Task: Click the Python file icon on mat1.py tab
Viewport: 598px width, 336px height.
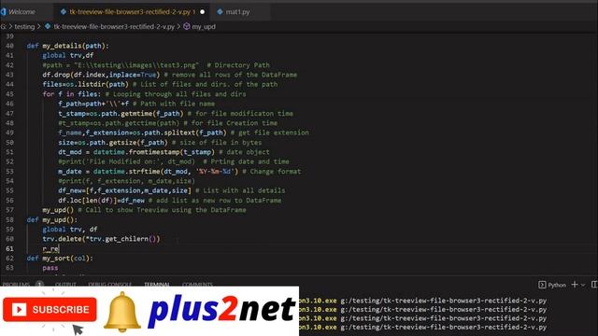Action: click(x=220, y=12)
